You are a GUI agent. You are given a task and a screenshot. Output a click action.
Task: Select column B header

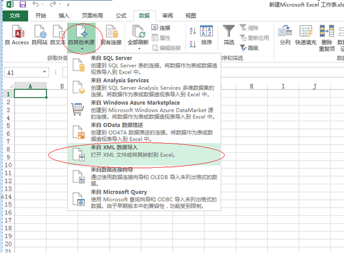coord(62,86)
